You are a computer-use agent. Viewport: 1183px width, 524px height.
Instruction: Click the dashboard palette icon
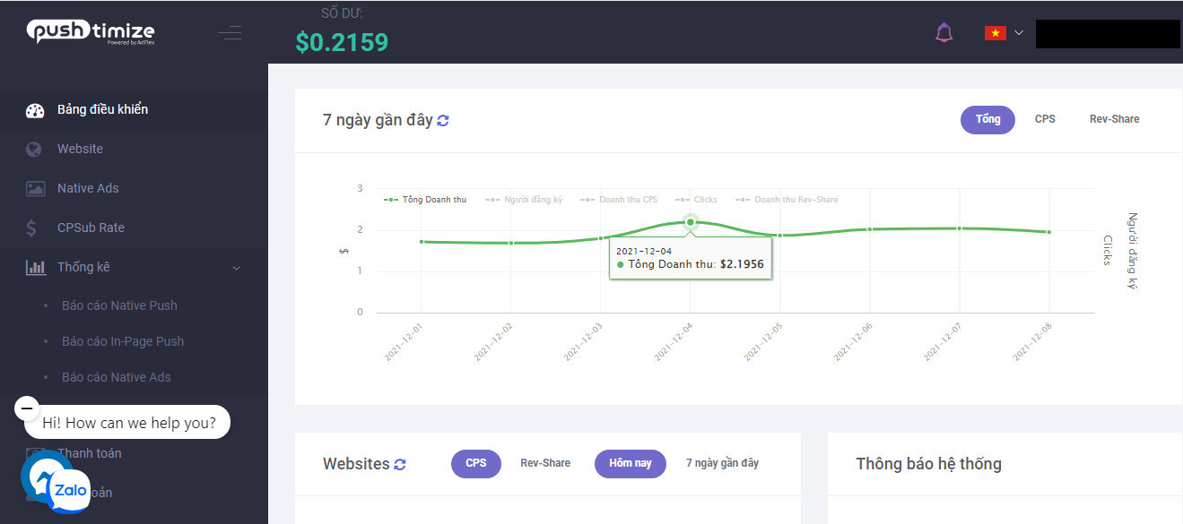[x=35, y=110]
